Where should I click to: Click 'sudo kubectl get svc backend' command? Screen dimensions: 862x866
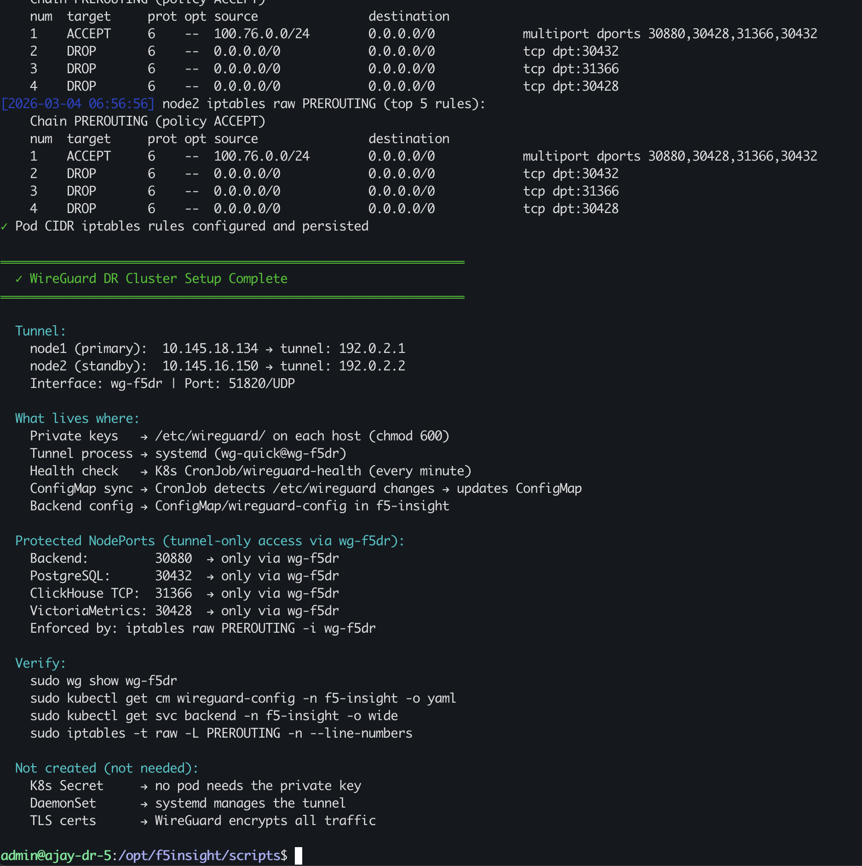(x=214, y=716)
